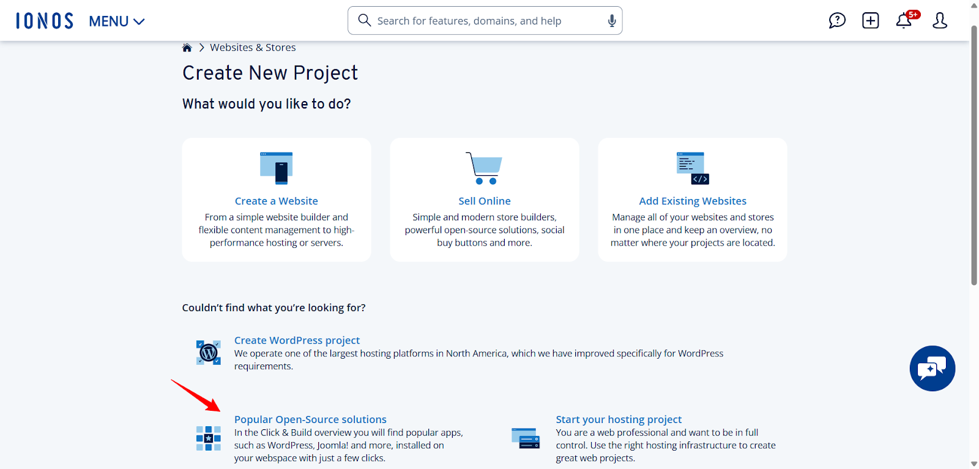Open the Create a Website link
Screen dimensions: 979x469
(277, 201)
